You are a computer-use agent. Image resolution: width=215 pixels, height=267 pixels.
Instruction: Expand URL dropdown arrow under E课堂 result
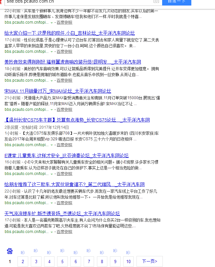[52, 174]
